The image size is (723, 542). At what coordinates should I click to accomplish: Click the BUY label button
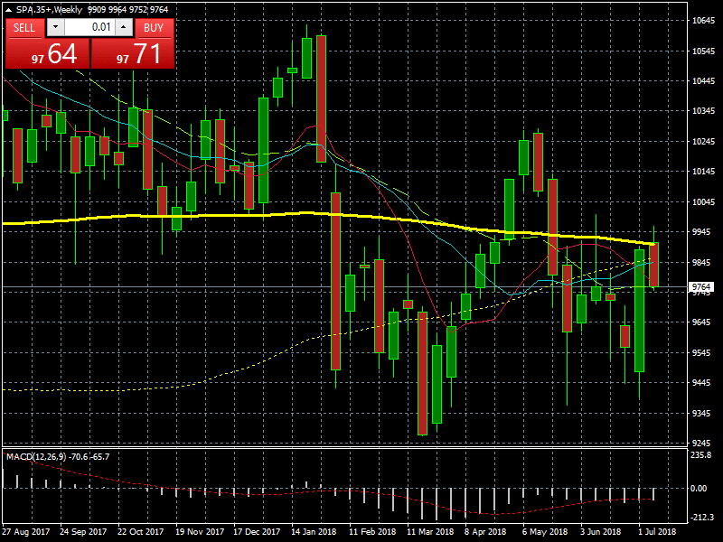pos(154,27)
